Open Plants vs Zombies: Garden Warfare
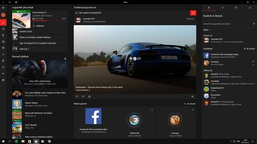This screenshot has height=144, width=257. 40,37
